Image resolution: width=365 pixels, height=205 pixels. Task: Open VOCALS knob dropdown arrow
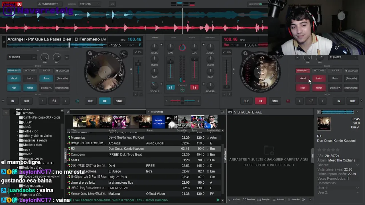coord(161,84)
